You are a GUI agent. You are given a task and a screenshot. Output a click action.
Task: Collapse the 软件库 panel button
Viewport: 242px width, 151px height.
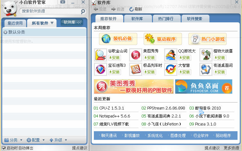click(72, 23)
